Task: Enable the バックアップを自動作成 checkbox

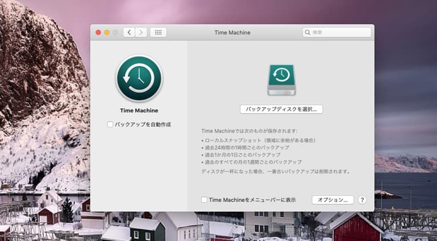Action: [110, 124]
